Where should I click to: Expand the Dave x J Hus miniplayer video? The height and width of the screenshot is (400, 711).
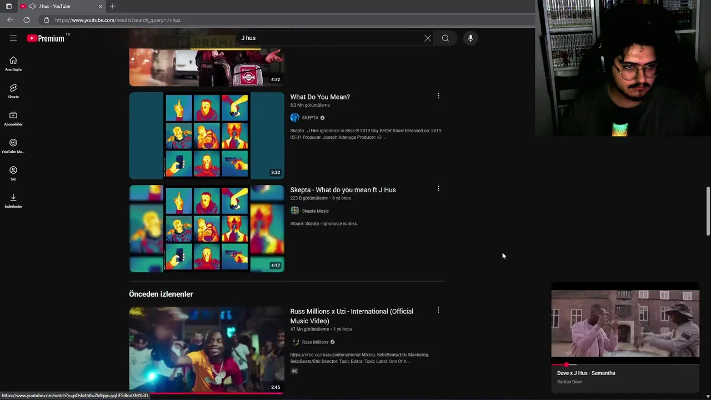point(625,323)
